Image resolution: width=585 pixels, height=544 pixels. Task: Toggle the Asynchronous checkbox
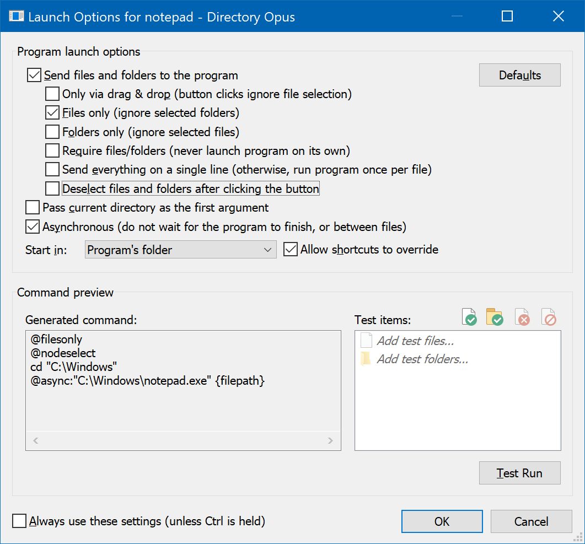[x=33, y=227]
